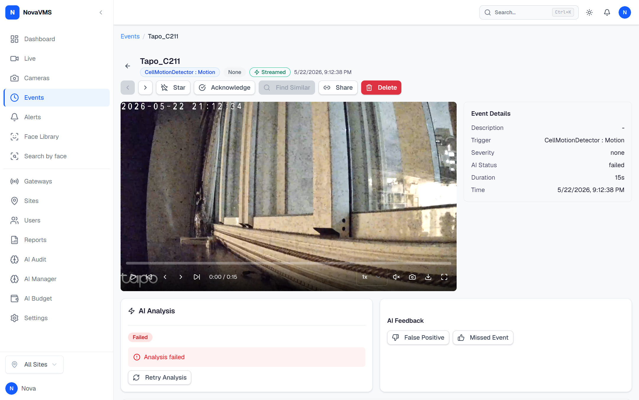
Task: Open Search by face
Action: coord(56,156)
